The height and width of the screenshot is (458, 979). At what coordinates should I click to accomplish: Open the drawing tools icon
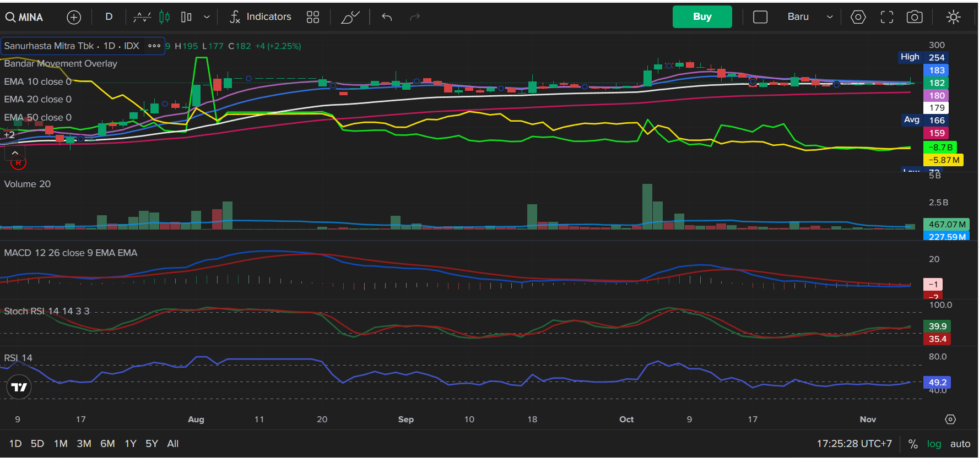coord(350,17)
